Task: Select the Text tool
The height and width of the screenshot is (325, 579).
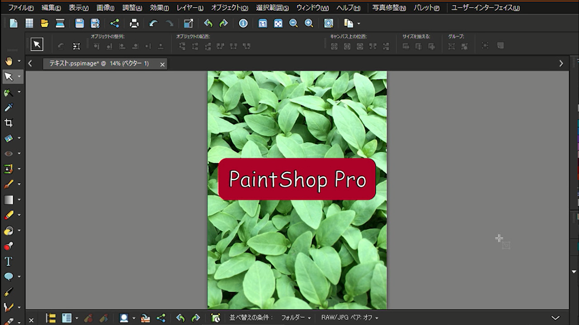Action: (9, 261)
